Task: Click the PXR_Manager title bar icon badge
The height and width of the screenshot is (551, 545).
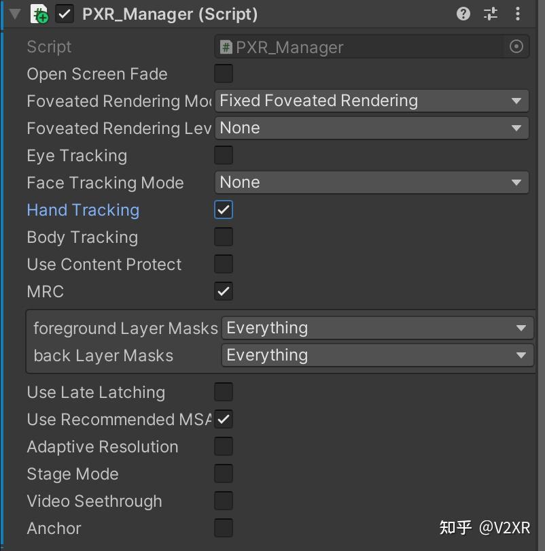Action: pyautogui.click(x=39, y=14)
